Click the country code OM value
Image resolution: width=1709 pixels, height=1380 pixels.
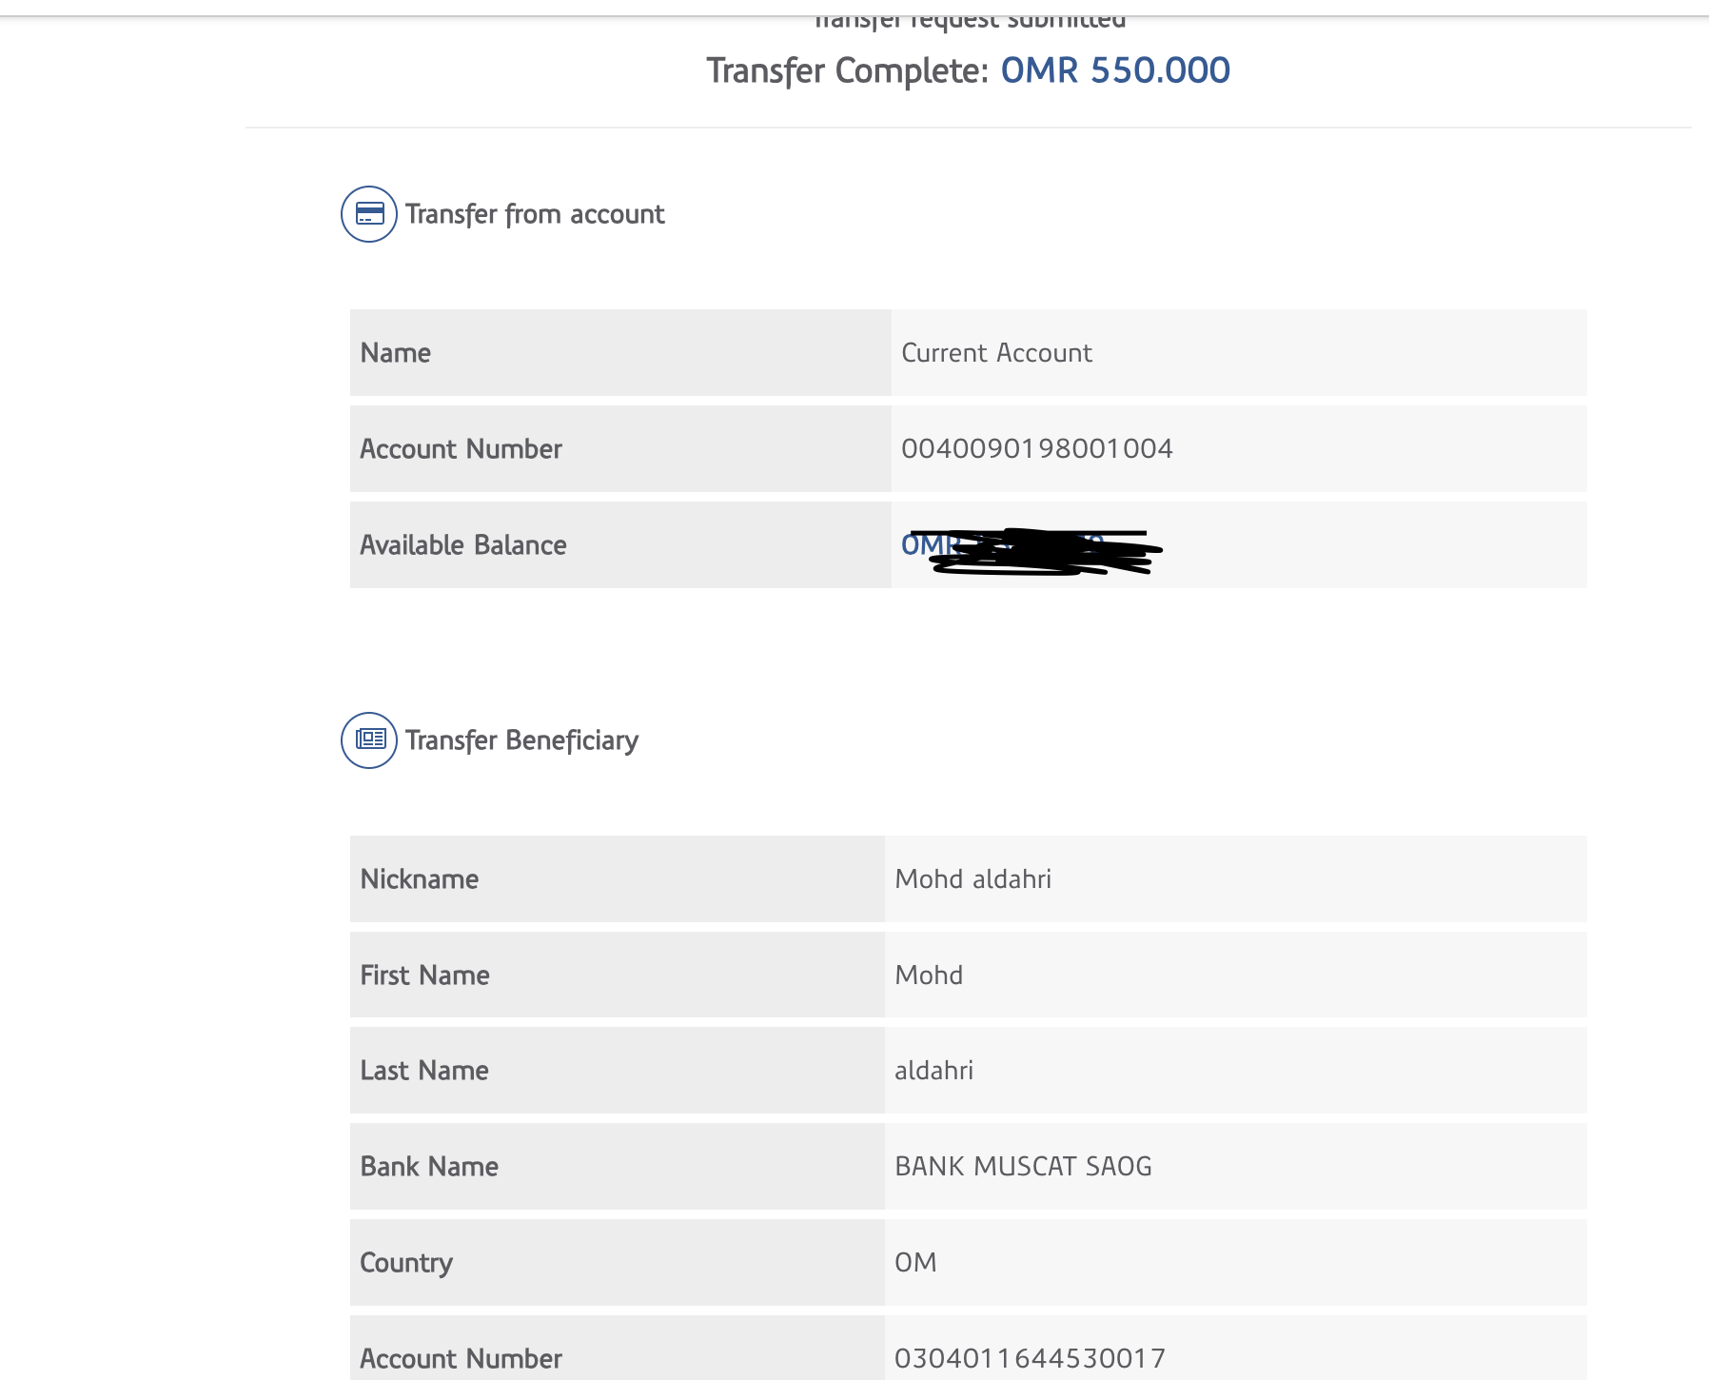[915, 1263]
